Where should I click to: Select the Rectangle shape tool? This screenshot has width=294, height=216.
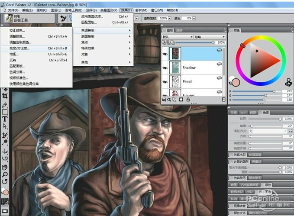[x=5, y=112]
